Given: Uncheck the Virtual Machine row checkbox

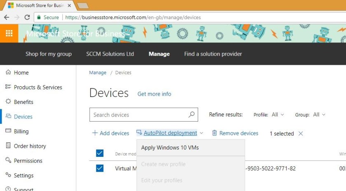Looking at the screenshot, I should 100,168.
